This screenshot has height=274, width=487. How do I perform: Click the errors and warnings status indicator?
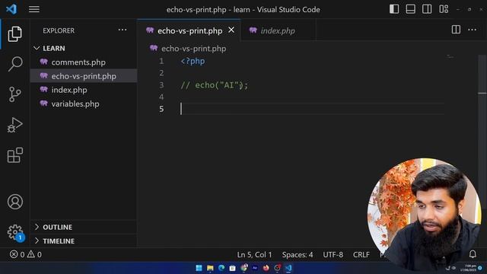[x=25, y=254]
